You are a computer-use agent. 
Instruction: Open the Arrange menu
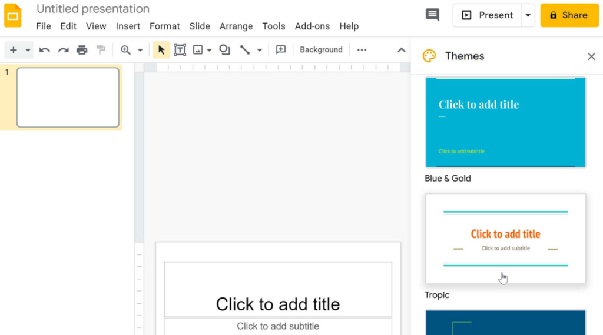[236, 26]
